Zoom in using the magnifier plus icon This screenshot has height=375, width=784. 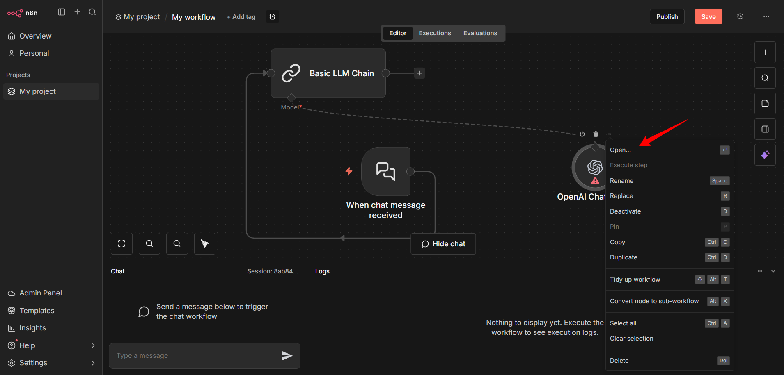pos(149,243)
